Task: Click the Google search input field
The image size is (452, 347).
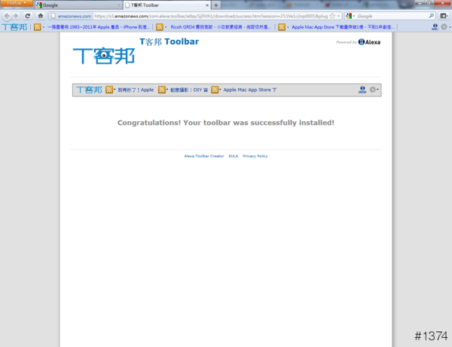Action: click(392, 16)
